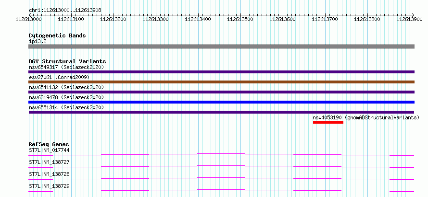
Task: Click the chr1:112613000..112613908 region label
Action: 65,10
